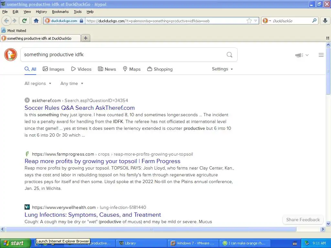
Task: Switch to Videos results
Action: click(x=81, y=69)
